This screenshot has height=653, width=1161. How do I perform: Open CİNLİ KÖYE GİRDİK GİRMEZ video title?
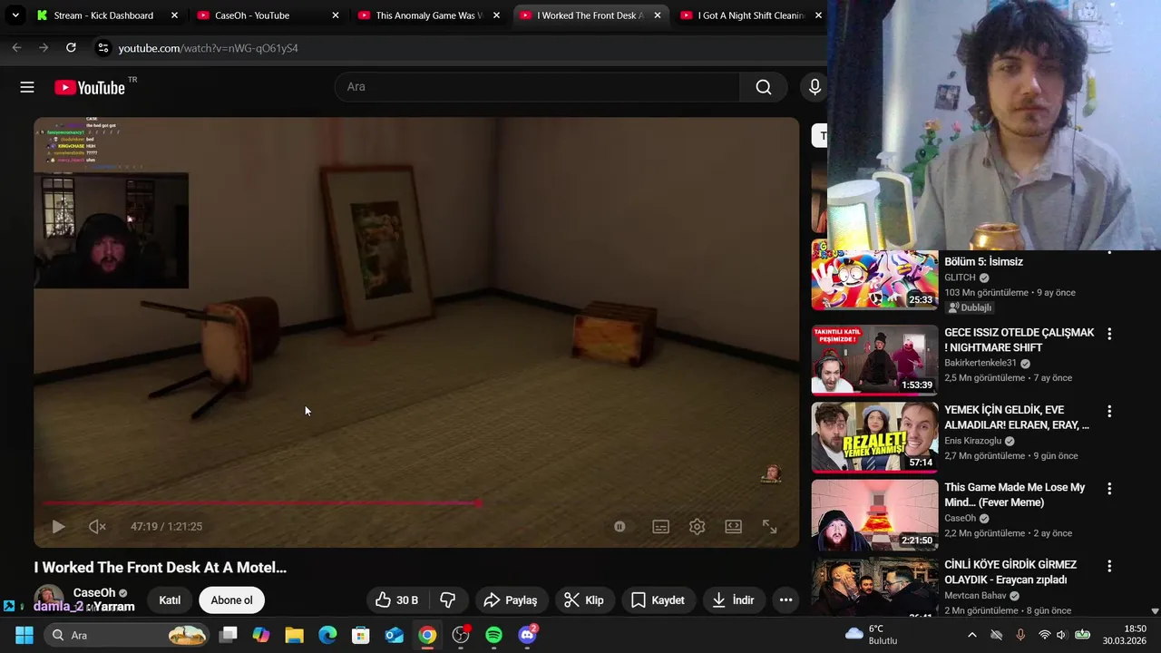click(x=1010, y=572)
